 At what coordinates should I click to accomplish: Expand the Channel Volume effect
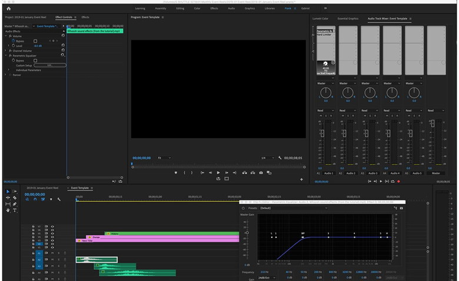6,51
